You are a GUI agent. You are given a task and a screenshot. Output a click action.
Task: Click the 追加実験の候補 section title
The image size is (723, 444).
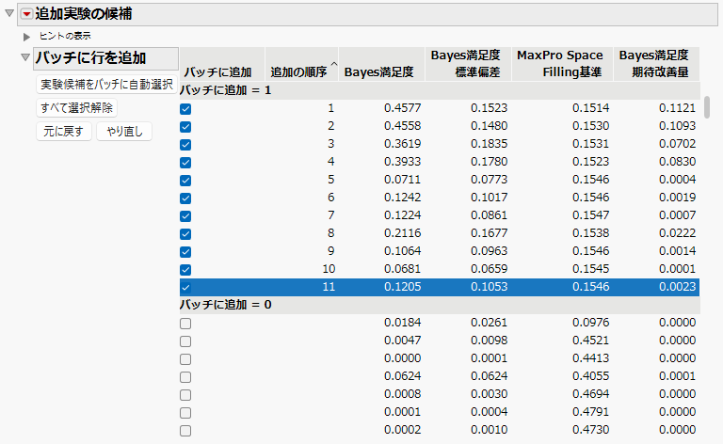(x=84, y=14)
